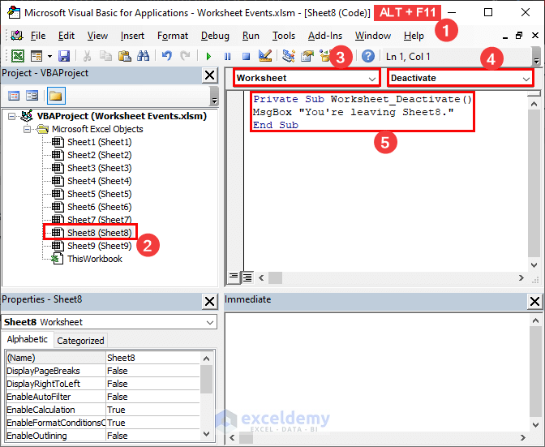Click the Cut scissors icon
Screen dimensions: 545x447
click(88, 56)
